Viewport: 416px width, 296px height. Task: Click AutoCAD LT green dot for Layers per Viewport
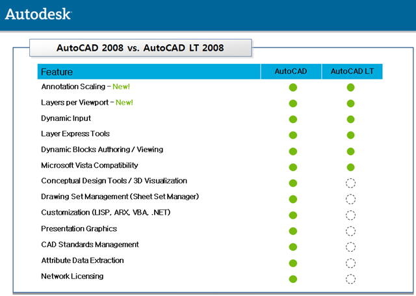click(x=350, y=103)
